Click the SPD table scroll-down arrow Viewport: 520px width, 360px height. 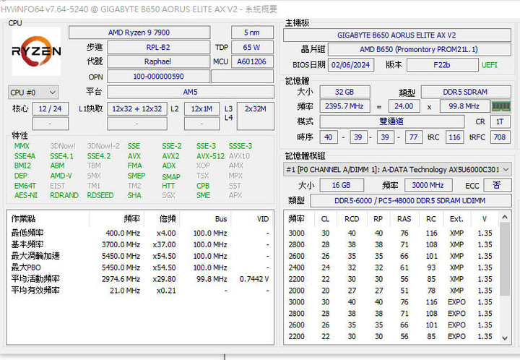point(505,338)
